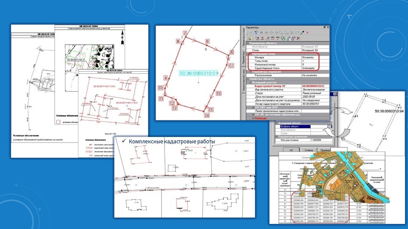Select the Выбрать объект row

click(x=295, y=126)
